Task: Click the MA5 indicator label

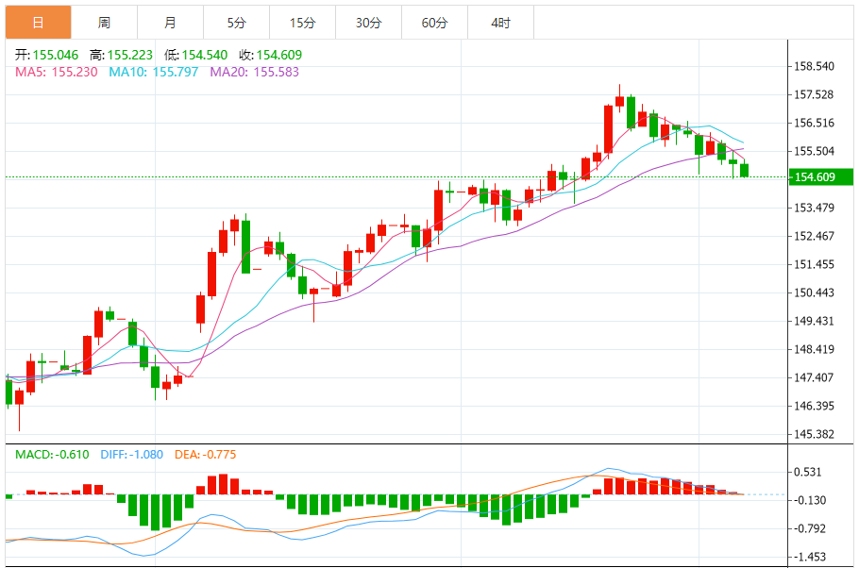Action: coord(53,71)
